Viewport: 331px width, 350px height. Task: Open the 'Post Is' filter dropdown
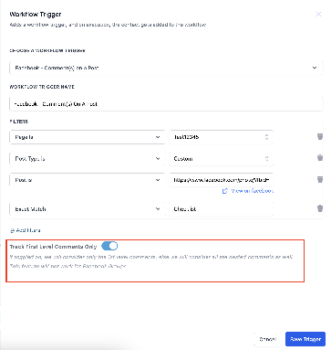pos(88,180)
